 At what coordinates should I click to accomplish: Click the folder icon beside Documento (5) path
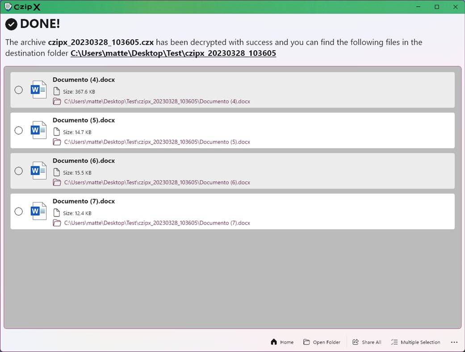pos(57,142)
